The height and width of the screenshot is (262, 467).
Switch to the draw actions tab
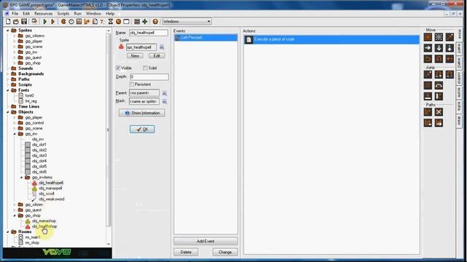pyautogui.click(x=459, y=121)
